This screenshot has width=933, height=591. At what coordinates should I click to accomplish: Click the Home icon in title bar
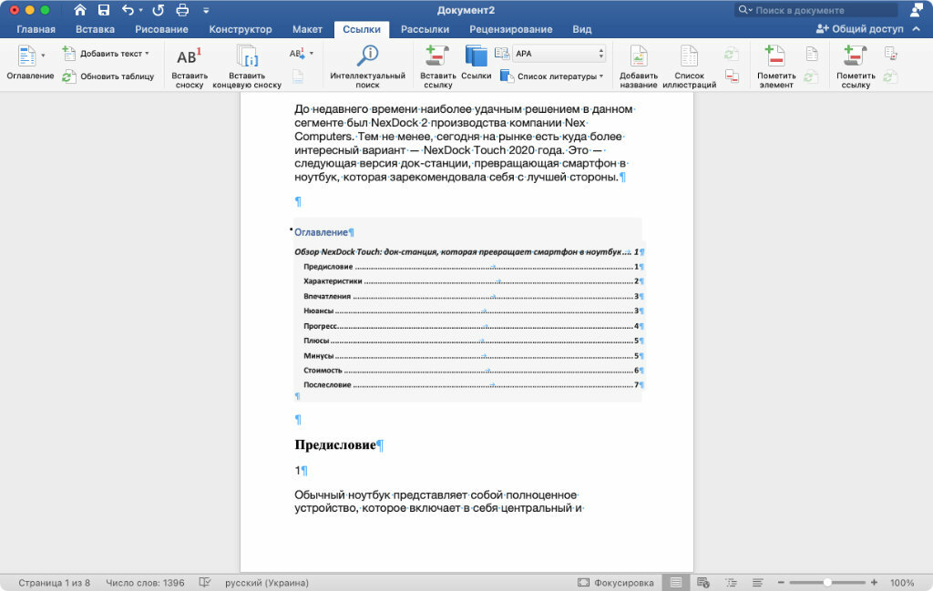pyautogui.click(x=80, y=10)
